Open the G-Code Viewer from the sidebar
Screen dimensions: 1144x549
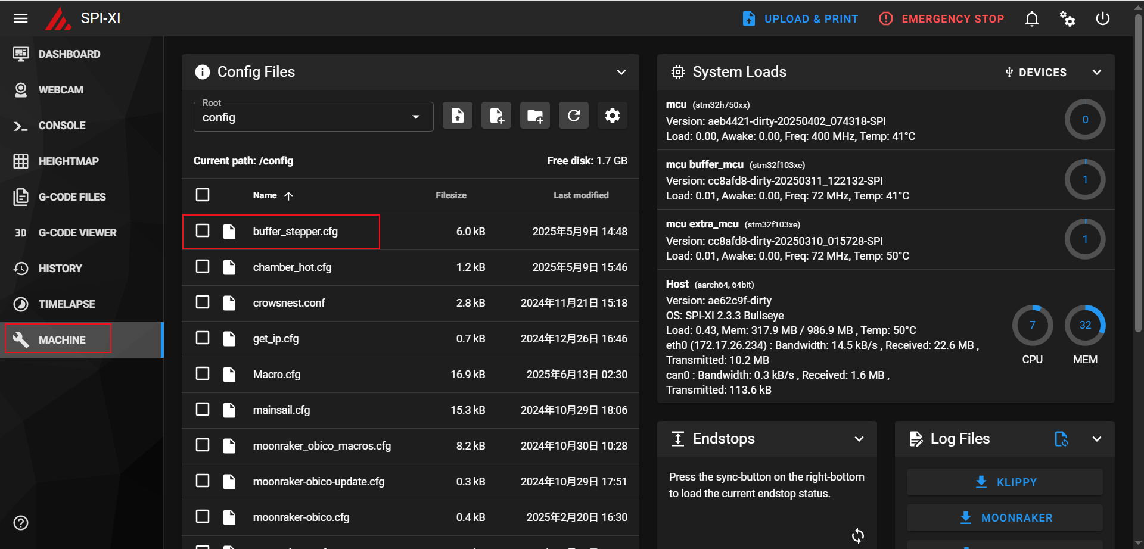pyautogui.click(x=77, y=233)
